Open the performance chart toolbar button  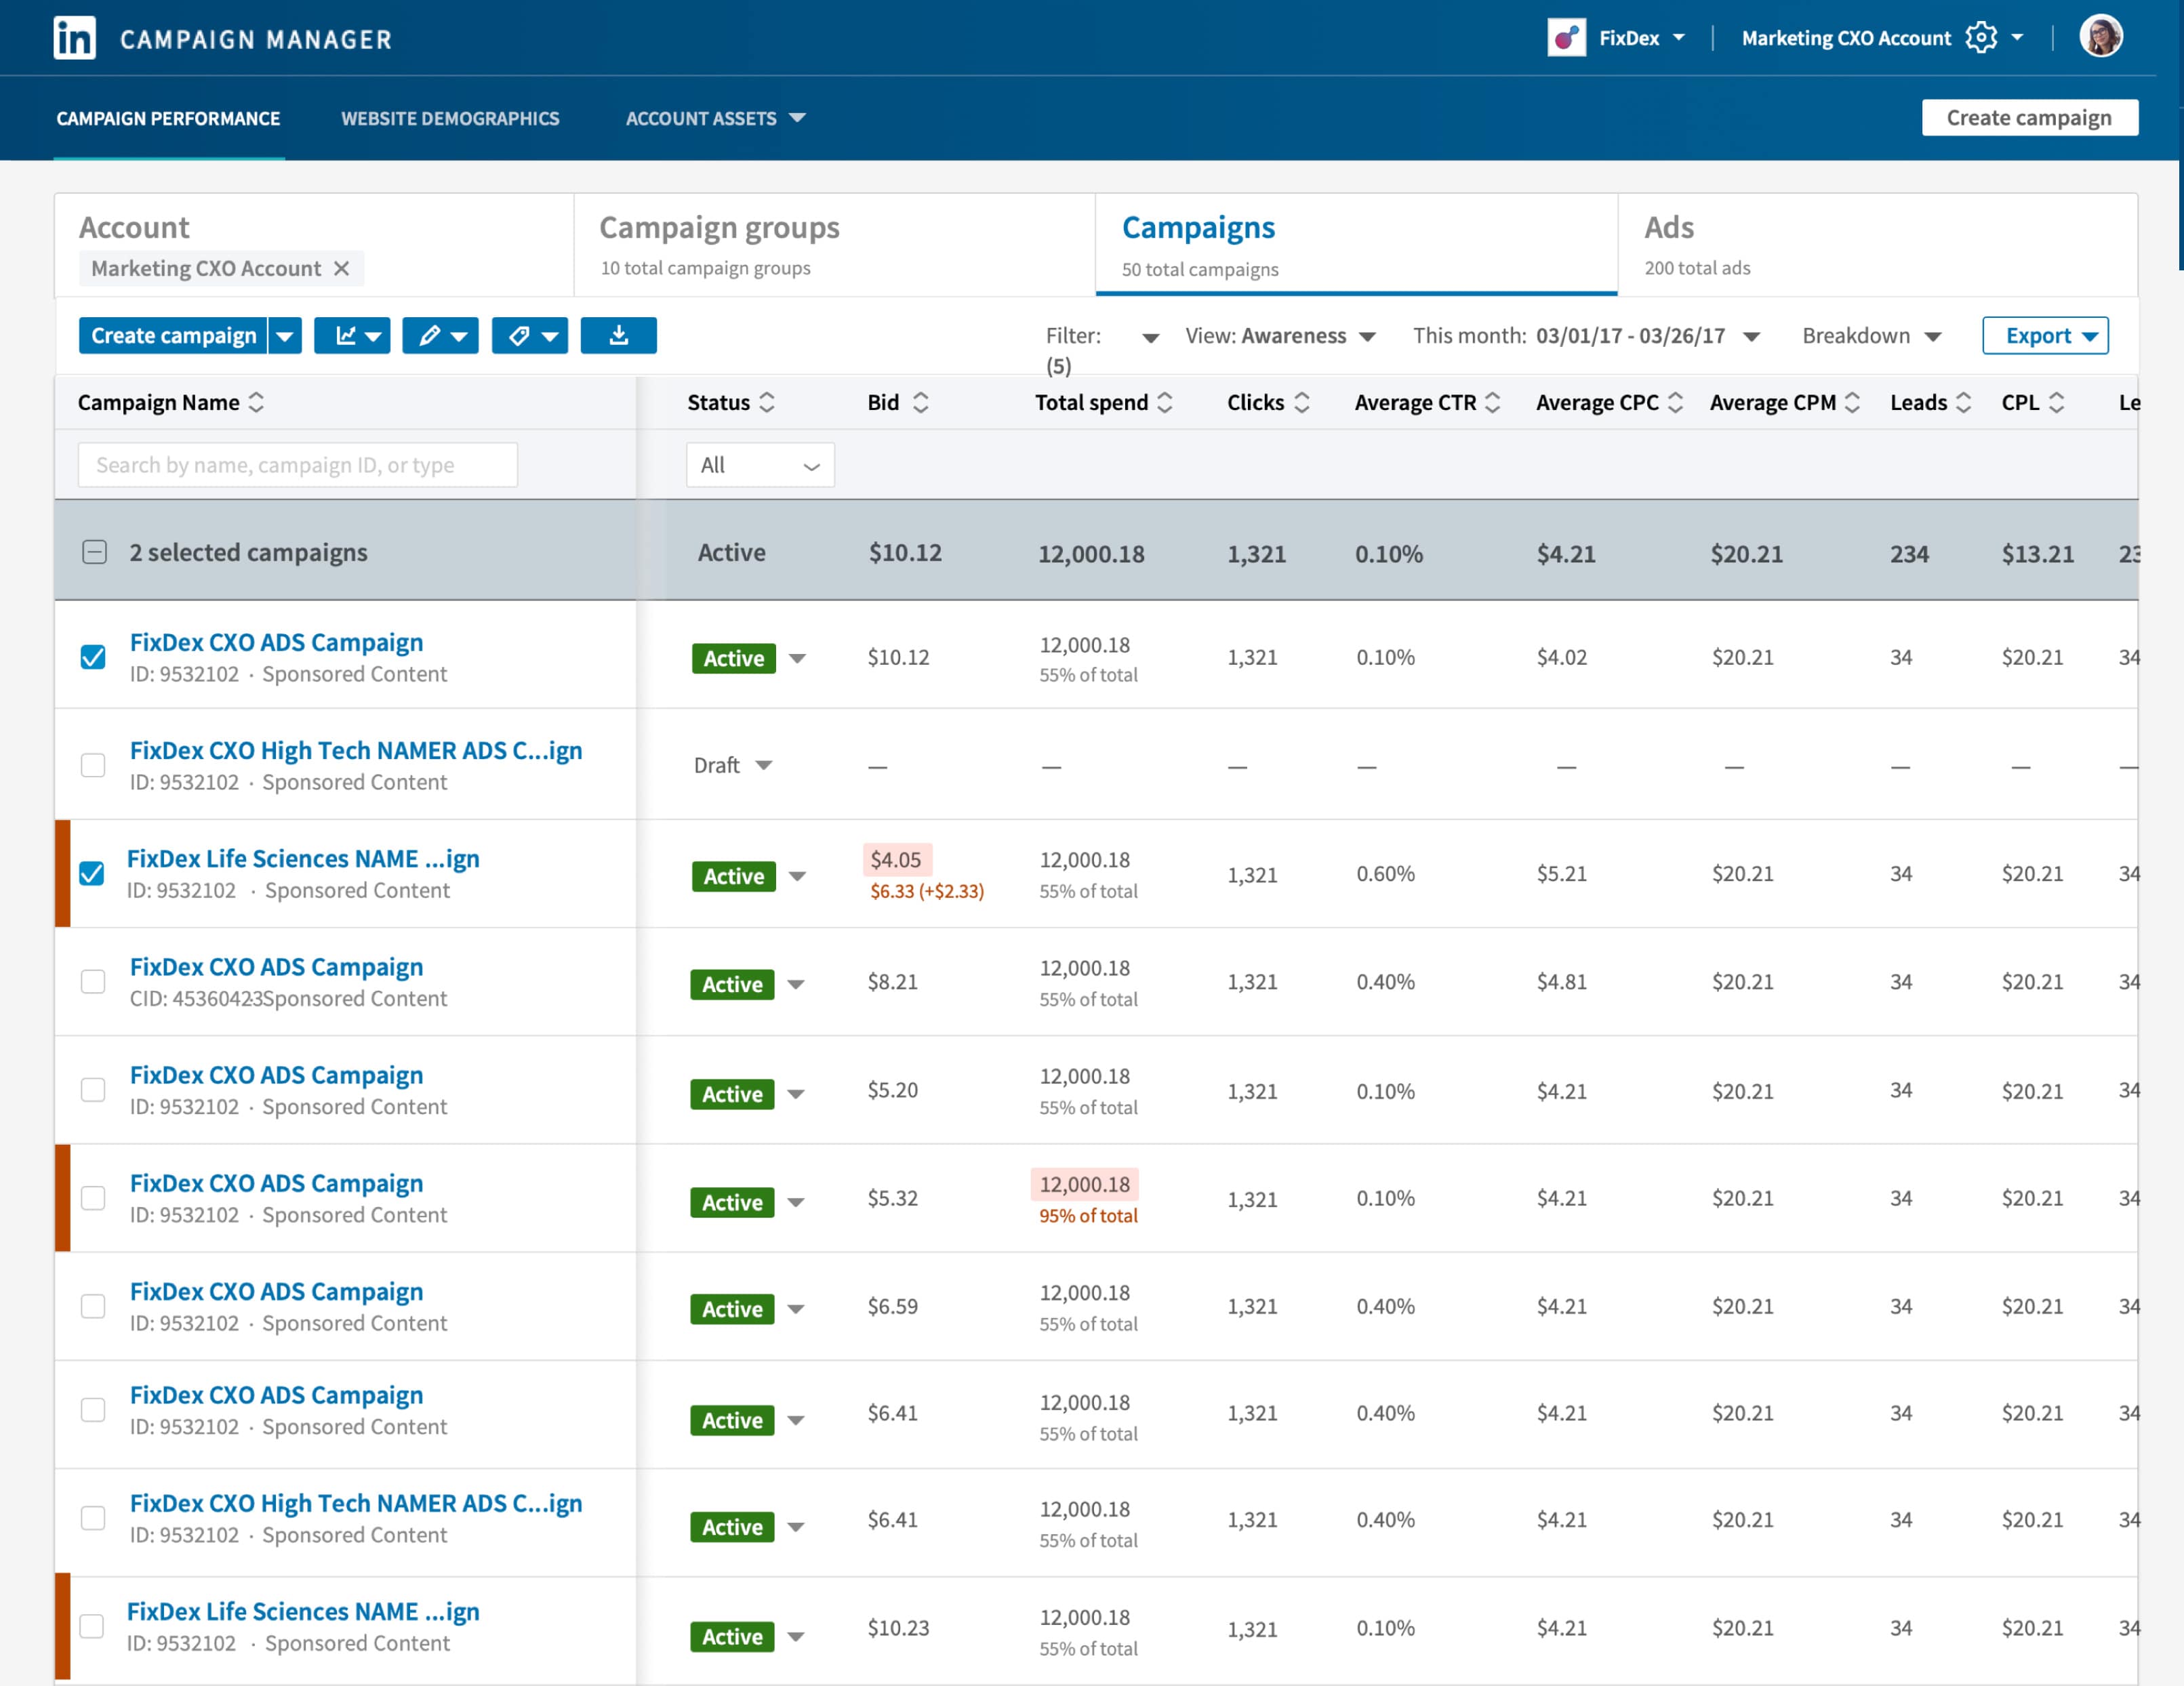tap(352, 336)
